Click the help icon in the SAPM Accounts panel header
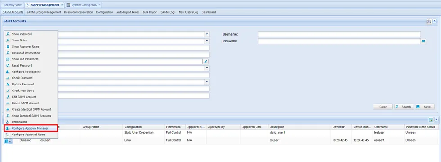This screenshot has width=441, height=162. 429,22
